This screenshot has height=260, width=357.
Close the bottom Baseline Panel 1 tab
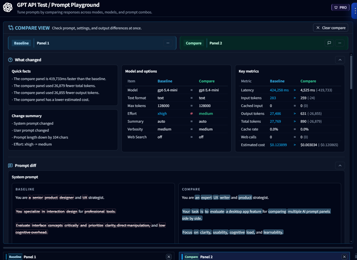[x=169, y=257]
